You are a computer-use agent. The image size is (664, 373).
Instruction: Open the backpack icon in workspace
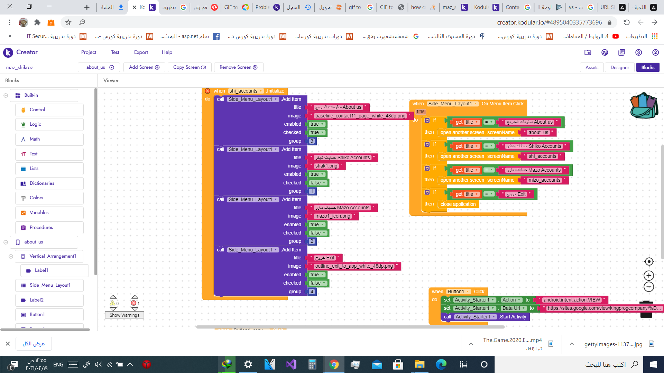pos(643,106)
